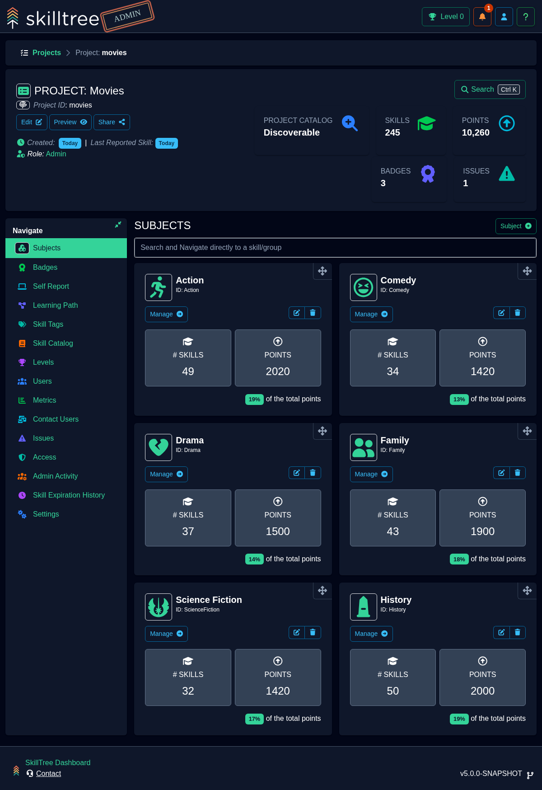Screen dimensions: 542x790
Task: Edit the Family subject pencil icon
Action: click(x=501, y=473)
